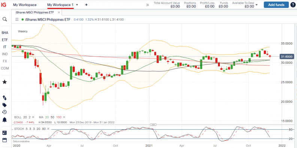Click the Data is indicative notice
Screen dimensions: 297x148
[x=21, y=141]
